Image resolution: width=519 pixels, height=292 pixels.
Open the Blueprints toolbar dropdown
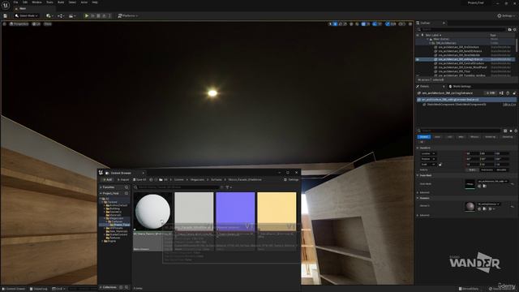(x=60, y=15)
